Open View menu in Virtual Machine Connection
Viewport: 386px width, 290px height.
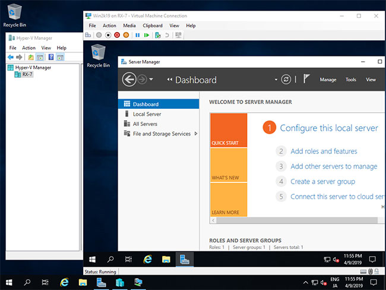click(x=174, y=26)
